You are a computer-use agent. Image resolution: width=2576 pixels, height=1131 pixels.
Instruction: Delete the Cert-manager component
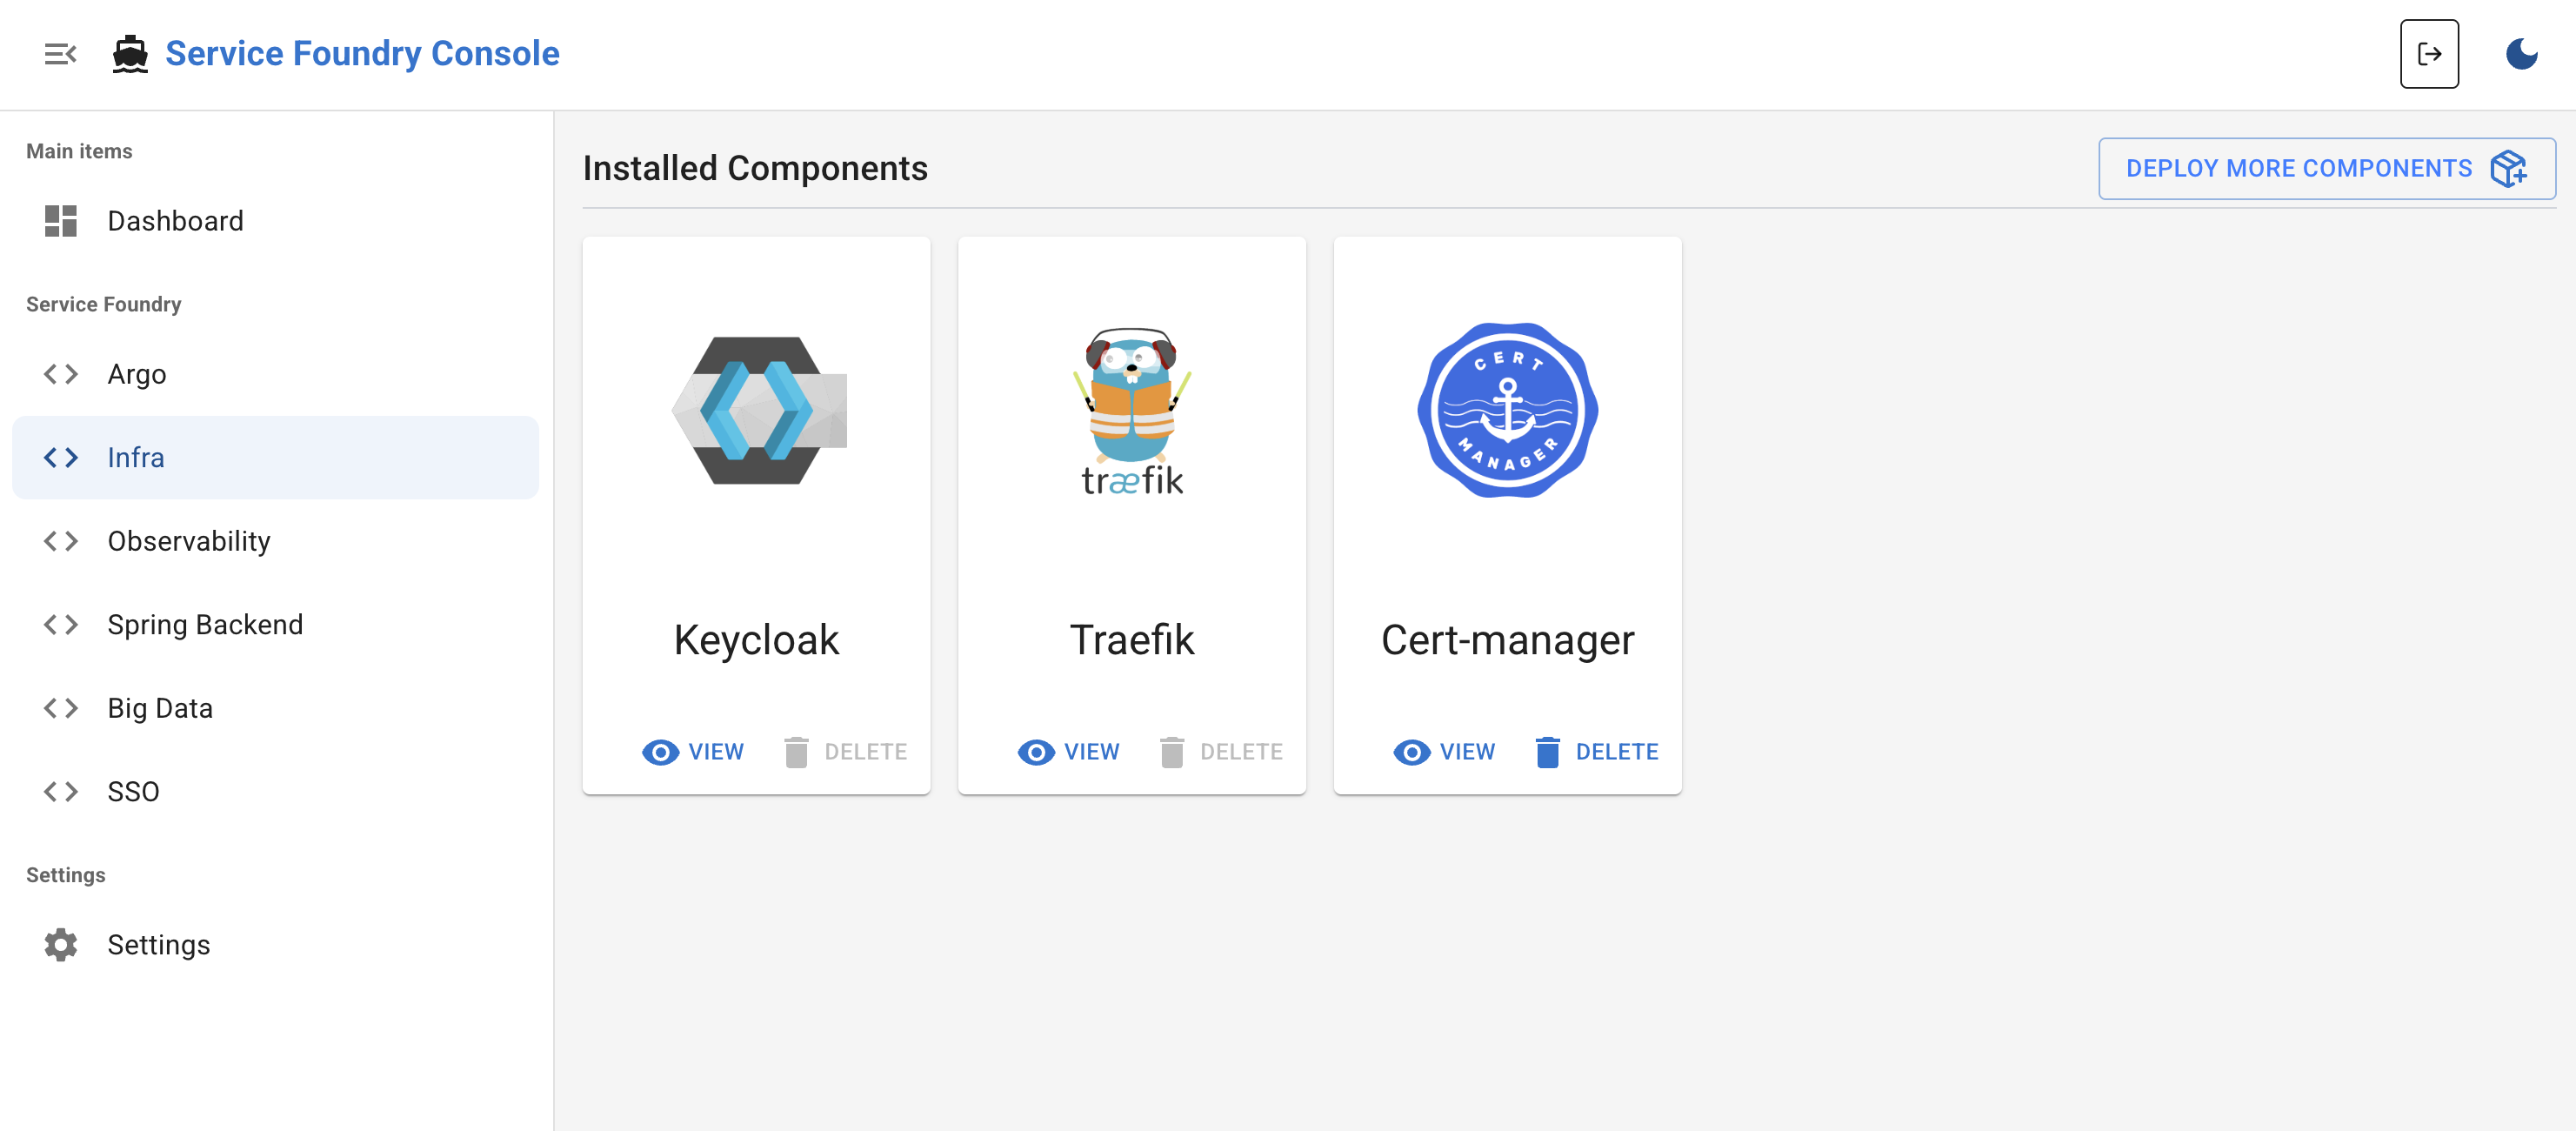(x=1597, y=752)
